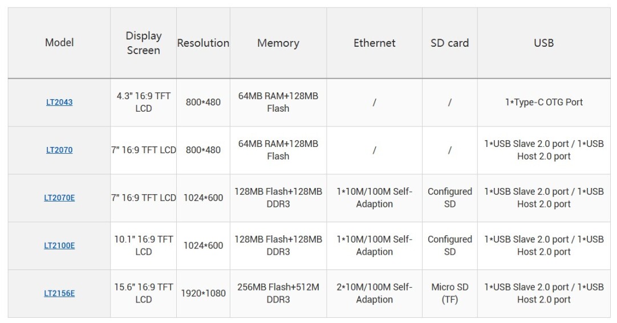Select the 1920*1080 resolution cell
This screenshot has width=617, height=323.
point(203,294)
